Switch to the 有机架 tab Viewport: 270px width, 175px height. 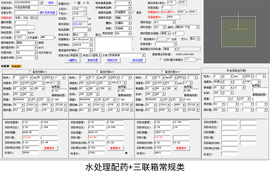tap(5, 66)
